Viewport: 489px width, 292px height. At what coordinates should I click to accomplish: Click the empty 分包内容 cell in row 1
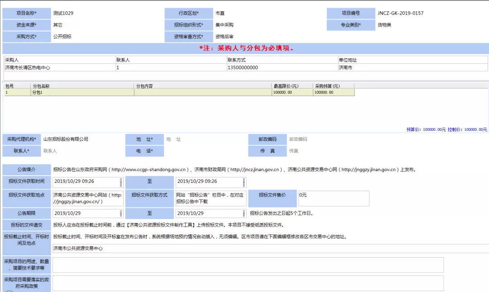pos(202,92)
